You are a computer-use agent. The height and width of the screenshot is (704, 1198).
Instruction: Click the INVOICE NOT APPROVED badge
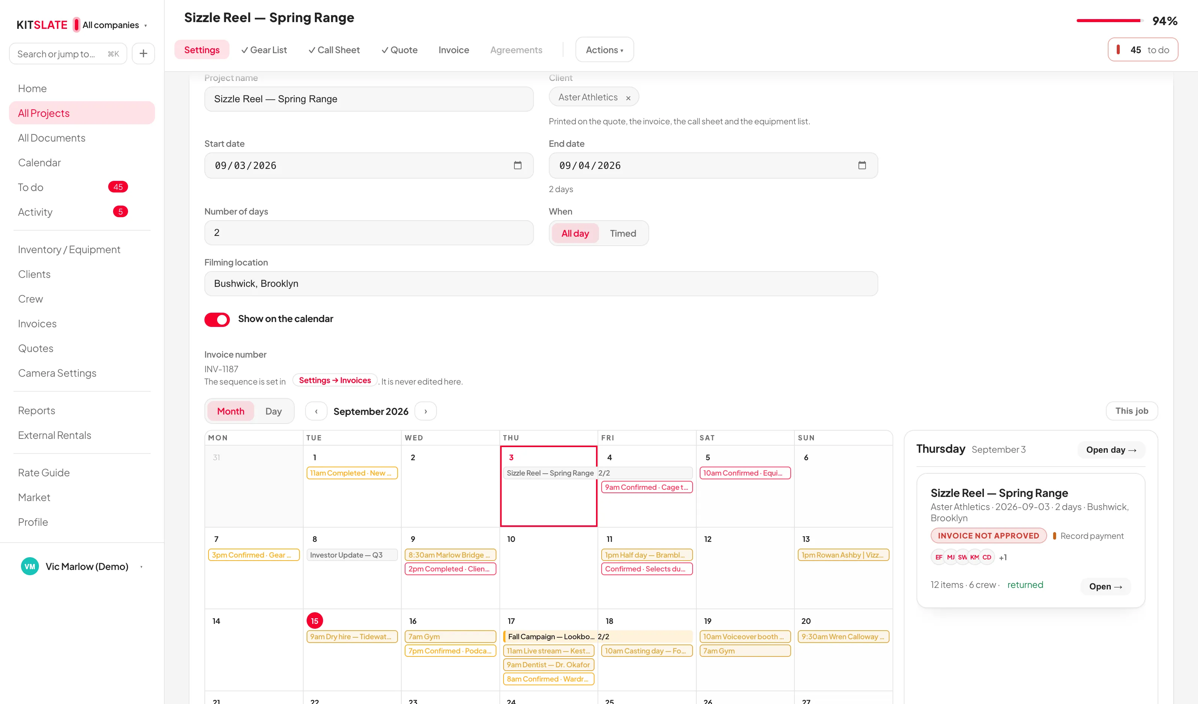[x=988, y=535]
